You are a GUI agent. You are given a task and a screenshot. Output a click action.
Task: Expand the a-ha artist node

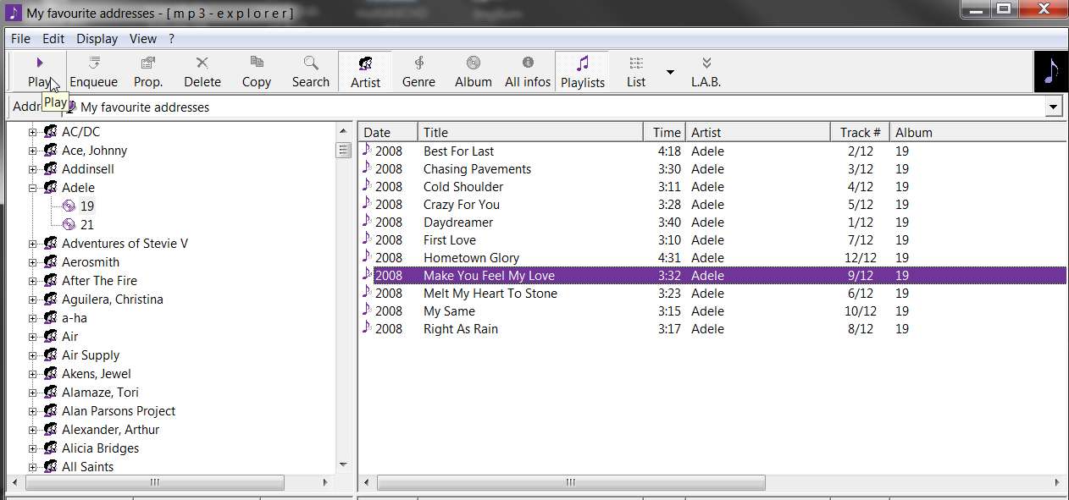point(33,318)
